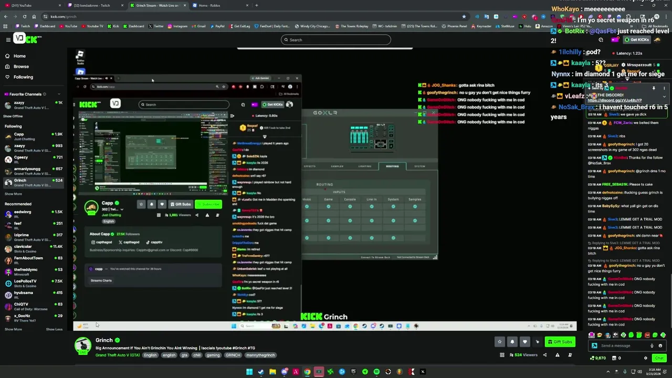This screenshot has height=378, width=672.
Task: Select Grinch channel in Following list
Action: [33, 182]
